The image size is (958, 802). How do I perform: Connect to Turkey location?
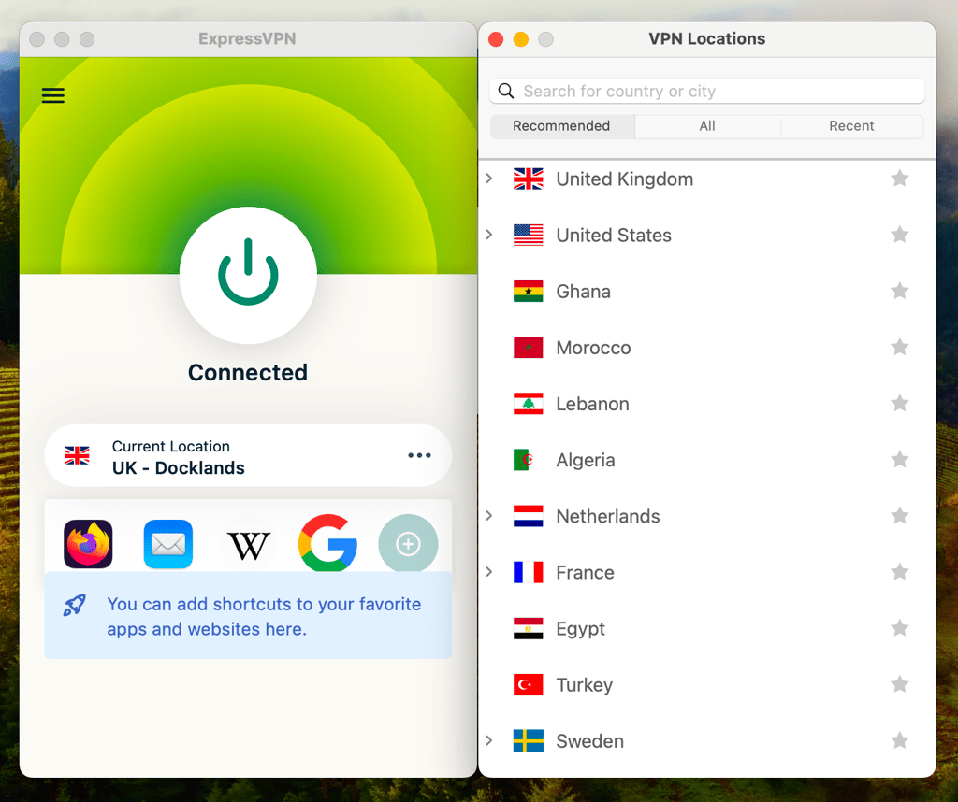coord(584,685)
